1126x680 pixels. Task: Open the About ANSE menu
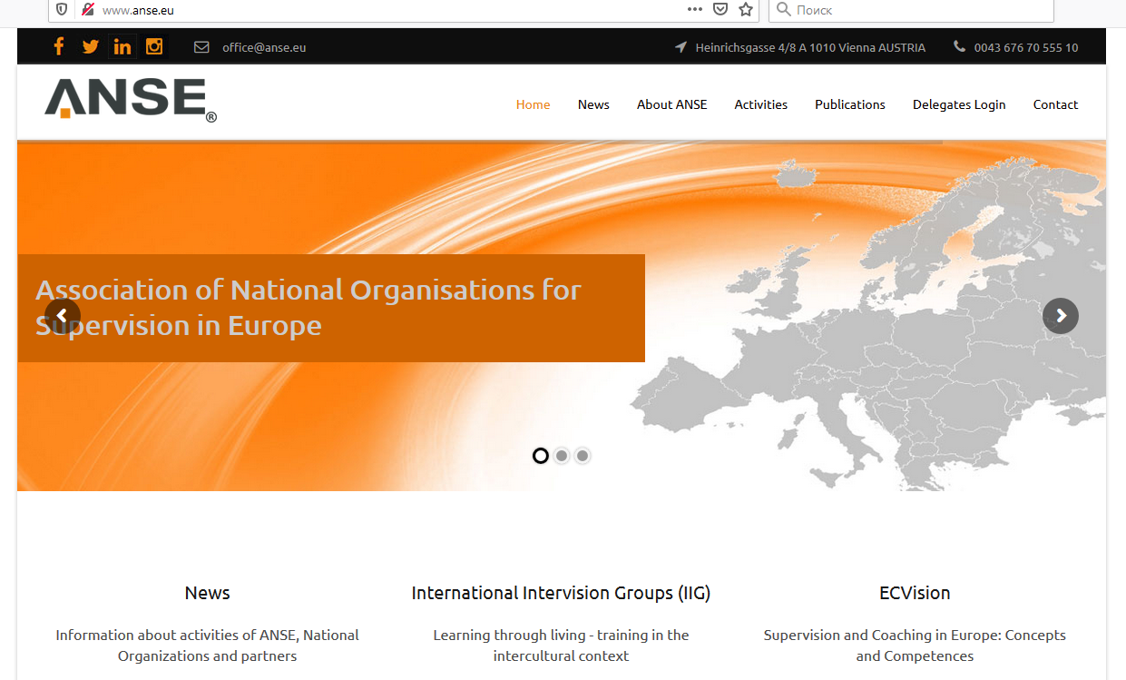pyautogui.click(x=671, y=104)
